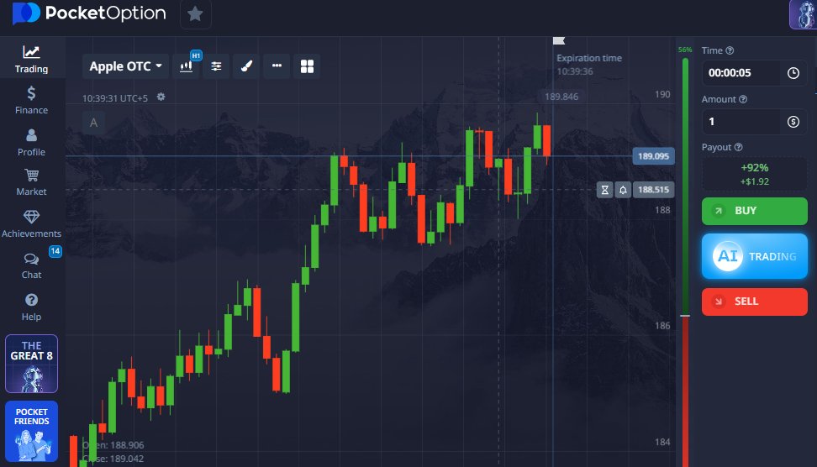The height and width of the screenshot is (467, 817).
Task: Click the dollar currency icon in Amount
Action: pos(793,122)
